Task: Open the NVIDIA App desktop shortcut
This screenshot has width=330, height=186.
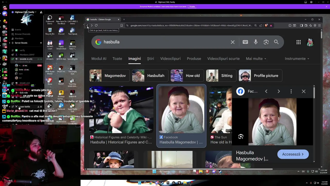Action: tap(61, 56)
